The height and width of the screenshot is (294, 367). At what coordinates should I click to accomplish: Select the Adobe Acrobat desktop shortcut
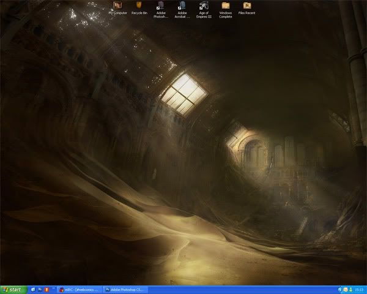tap(182, 6)
